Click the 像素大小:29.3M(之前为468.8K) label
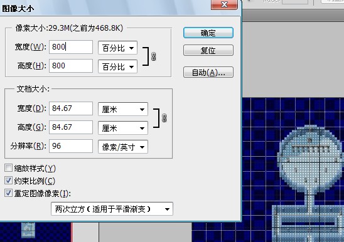The height and width of the screenshot is (242, 344). click(69, 28)
